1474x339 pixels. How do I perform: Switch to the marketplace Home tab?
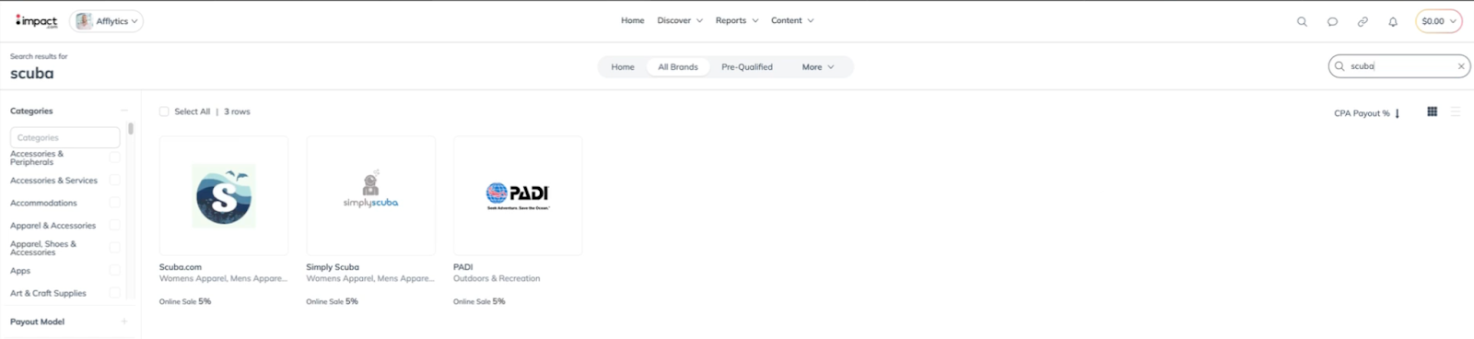[623, 67]
